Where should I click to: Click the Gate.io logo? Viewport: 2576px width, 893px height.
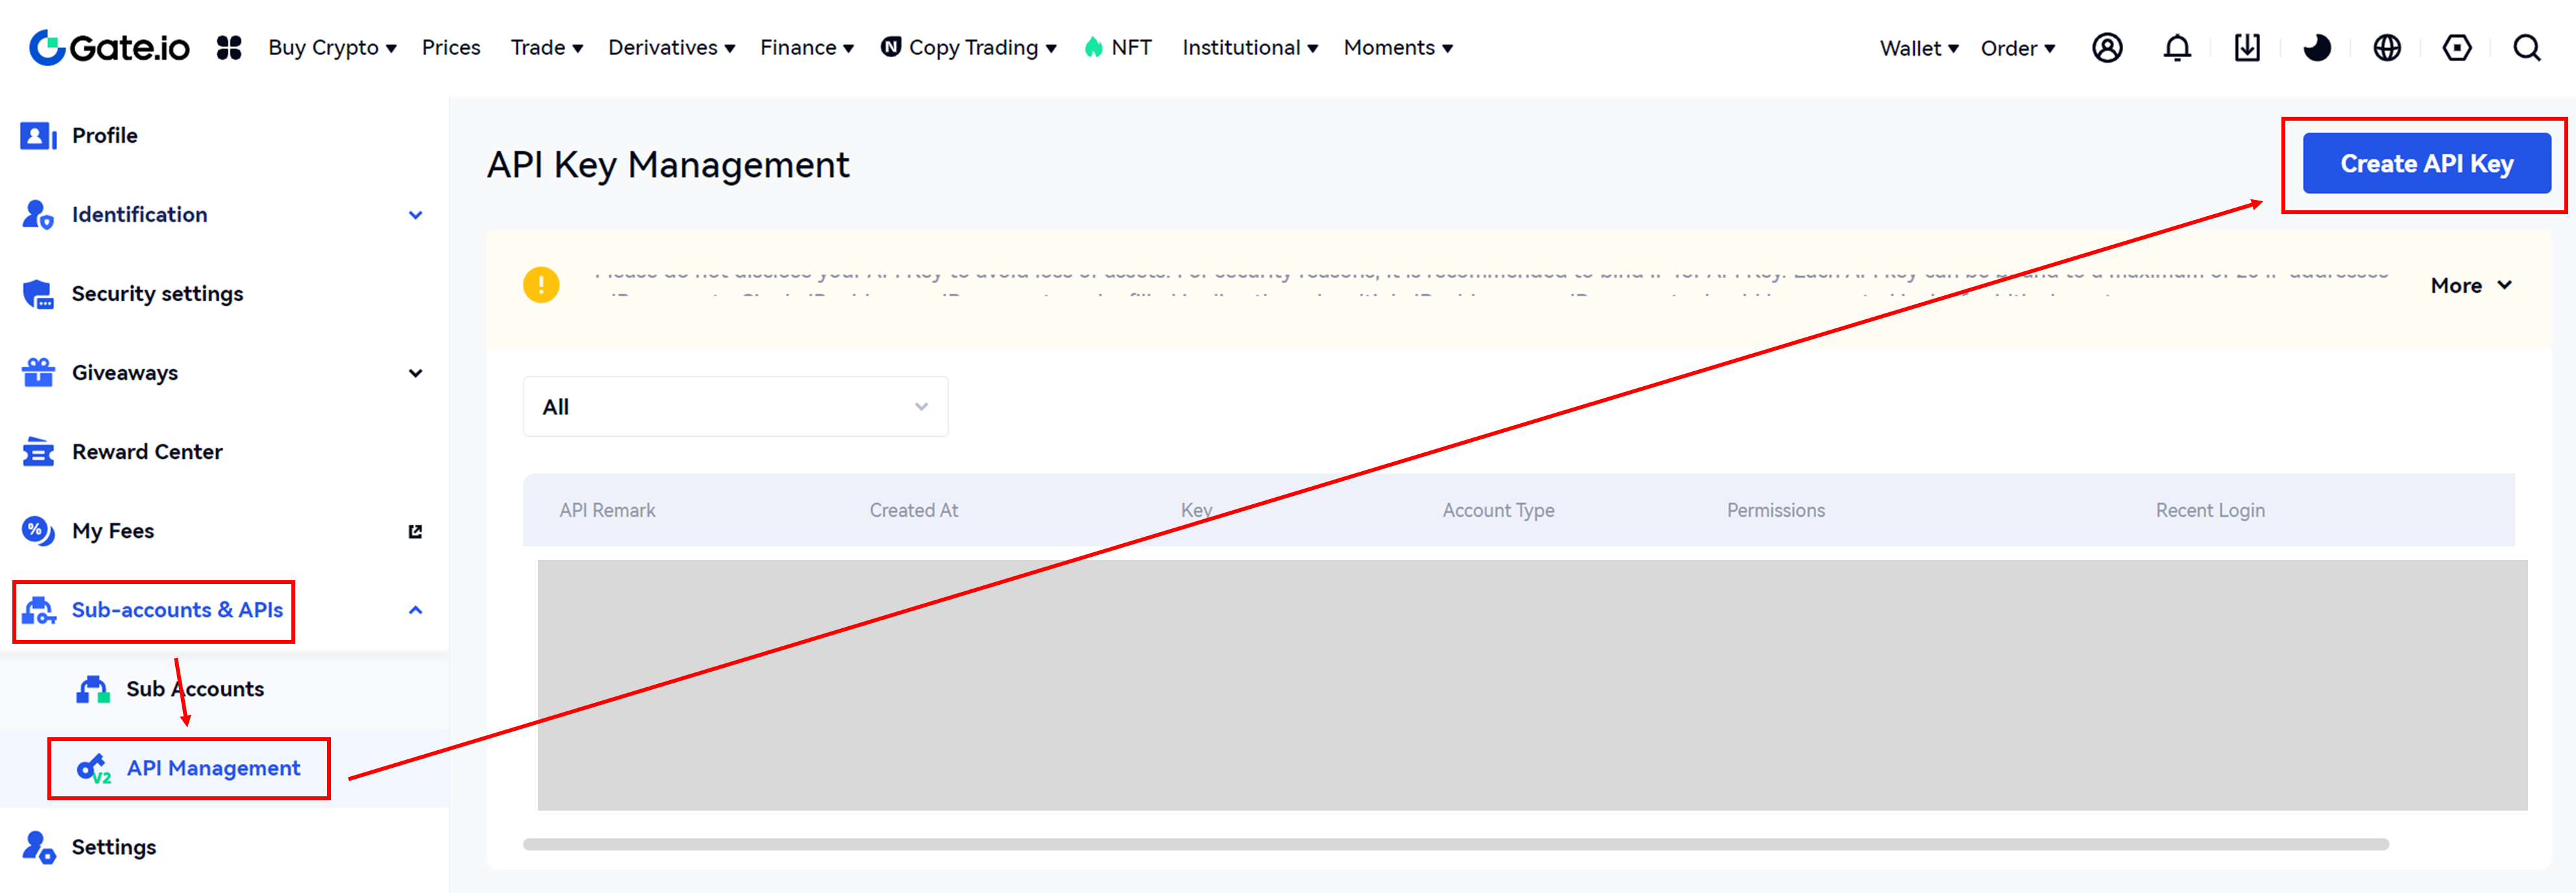coord(109,47)
